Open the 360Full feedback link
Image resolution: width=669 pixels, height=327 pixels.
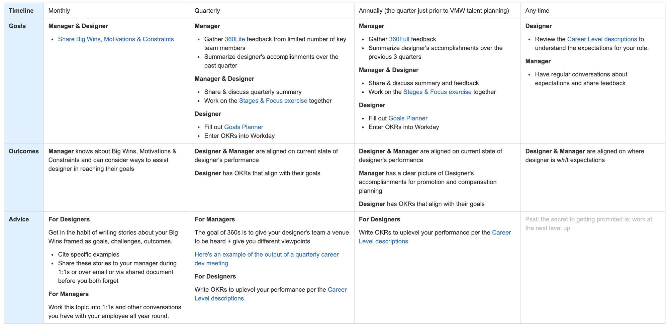[399, 39]
